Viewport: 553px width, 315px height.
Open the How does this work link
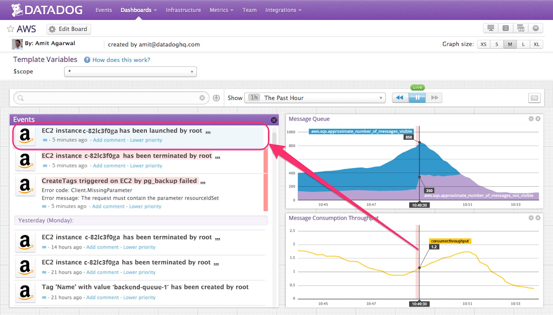pyautogui.click(x=121, y=60)
